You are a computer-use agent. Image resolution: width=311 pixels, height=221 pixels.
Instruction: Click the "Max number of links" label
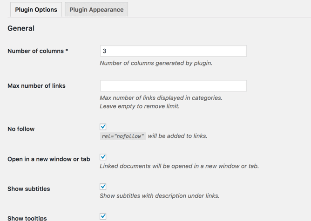pyautogui.click(x=36, y=86)
